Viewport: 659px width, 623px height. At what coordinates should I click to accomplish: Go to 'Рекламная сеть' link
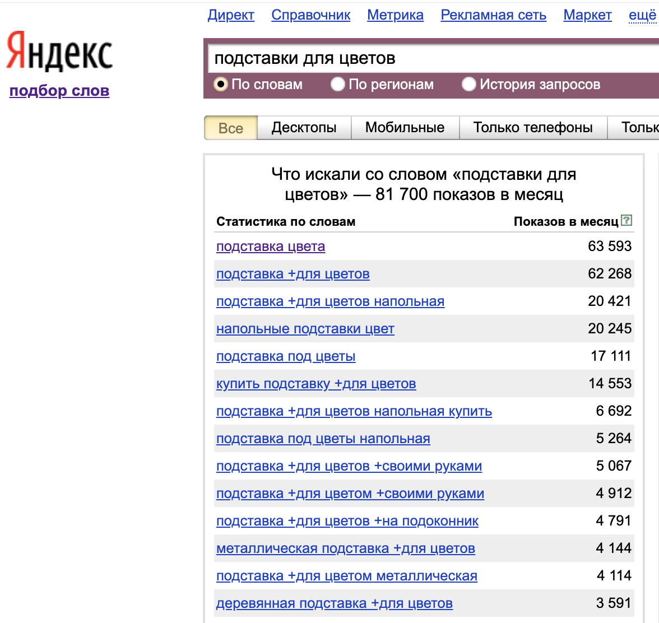tap(493, 15)
